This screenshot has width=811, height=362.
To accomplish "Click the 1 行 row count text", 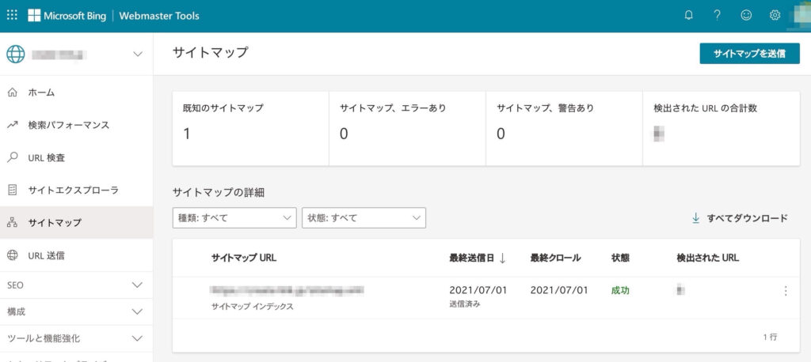I will 770,337.
